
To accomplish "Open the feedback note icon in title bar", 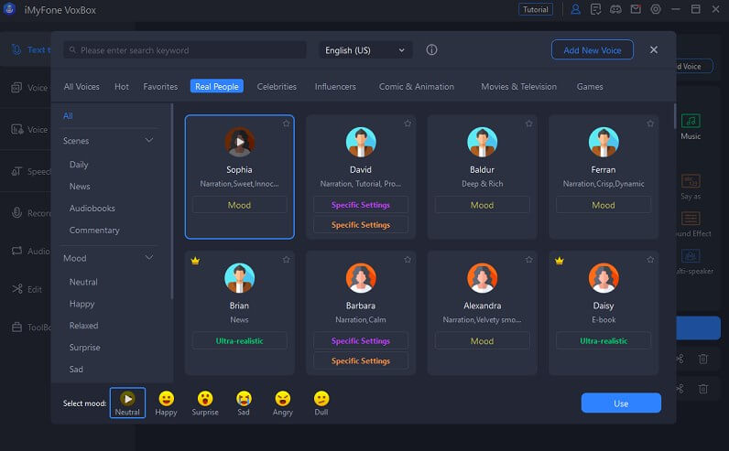I will pyautogui.click(x=595, y=9).
